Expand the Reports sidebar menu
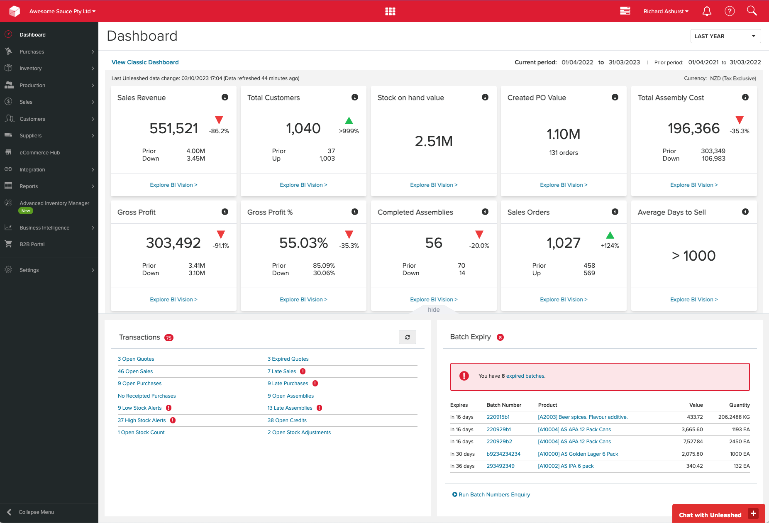 (x=49, y=186)
